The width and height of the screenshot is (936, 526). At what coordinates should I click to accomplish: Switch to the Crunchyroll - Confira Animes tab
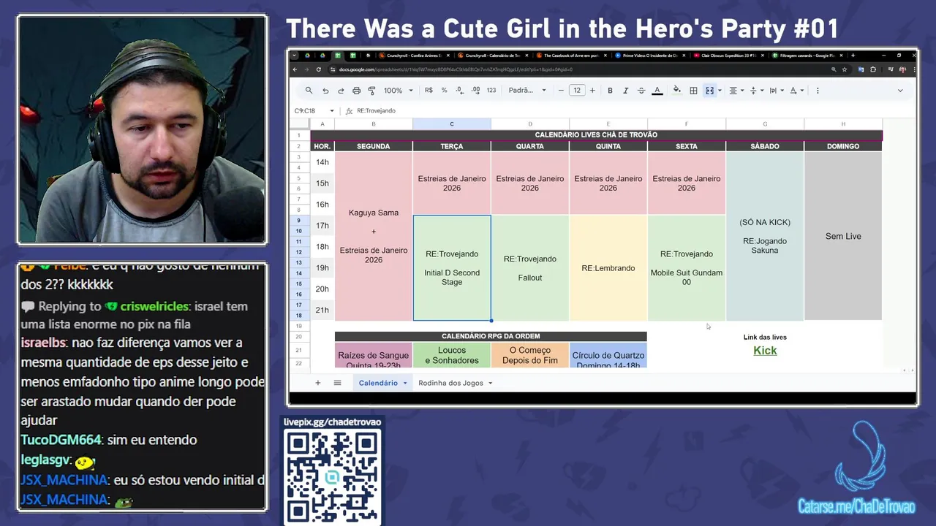(414, 56)
